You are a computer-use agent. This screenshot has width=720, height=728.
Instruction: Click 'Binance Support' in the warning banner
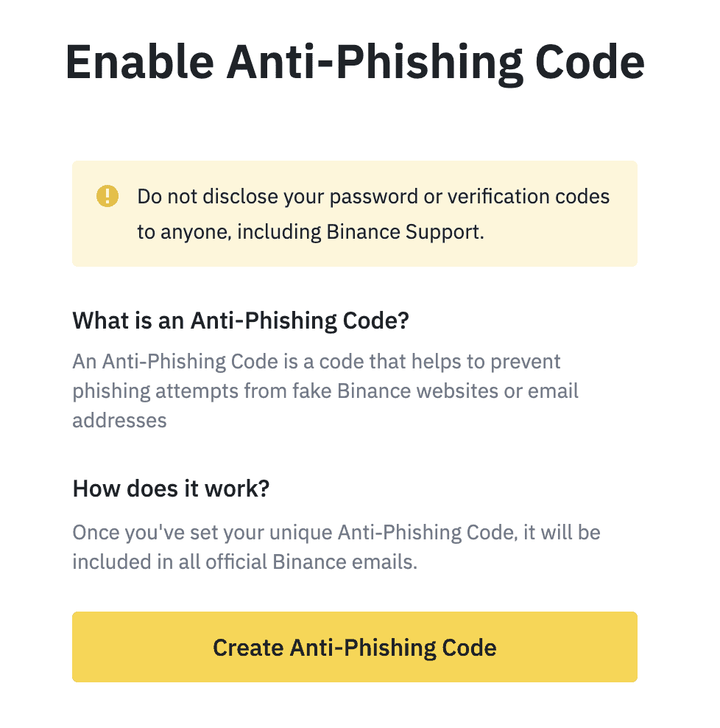tap(405, 232)
